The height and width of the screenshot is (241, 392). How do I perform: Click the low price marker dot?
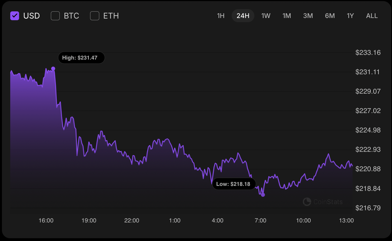click(x=263, y=195)
